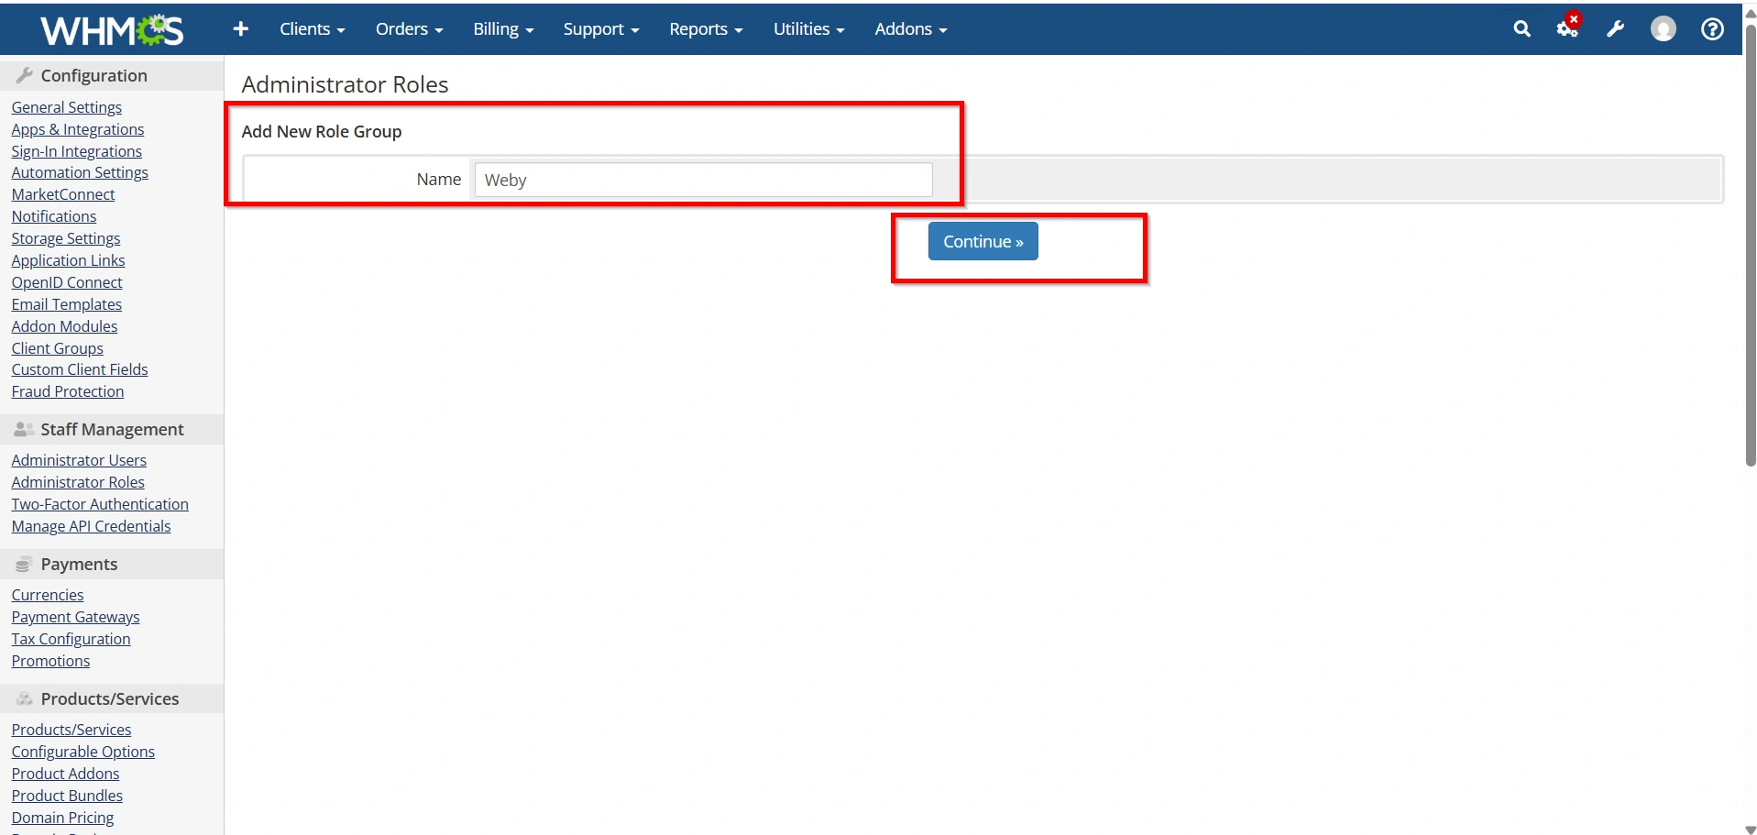Open Tax Configuration link
Image resolution: width=1757 pixels, height=835 pixels.
pyautogui.click(x=71, y=639)
